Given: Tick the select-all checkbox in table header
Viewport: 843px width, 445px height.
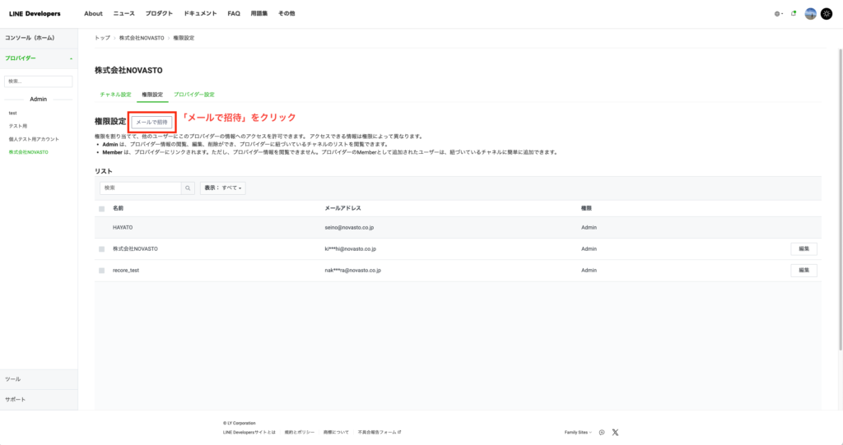Looking at the screenshot, I should tap(101, 209).
